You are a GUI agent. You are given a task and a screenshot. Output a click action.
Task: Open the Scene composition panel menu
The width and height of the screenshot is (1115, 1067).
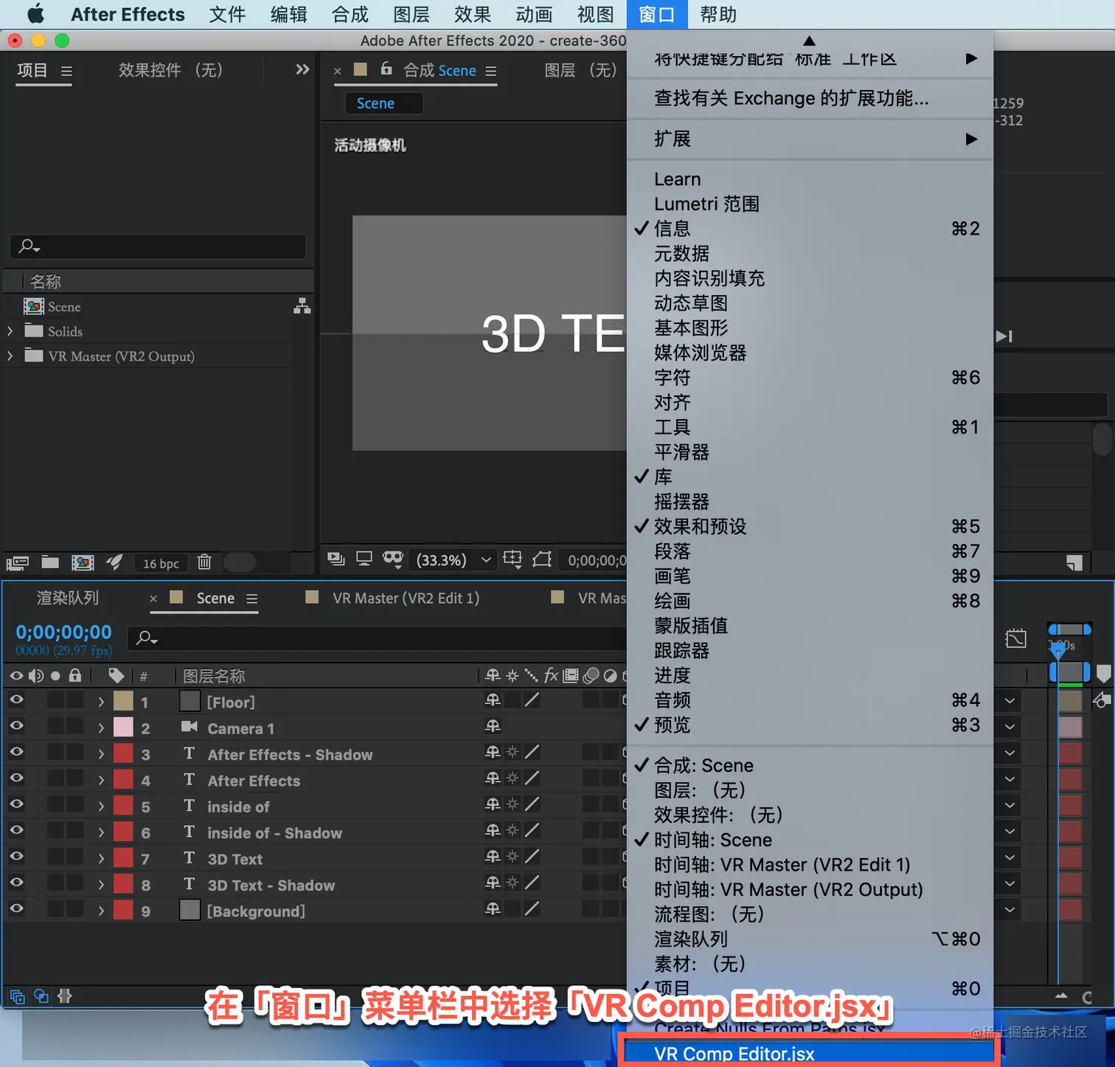[x=490, y=72]
